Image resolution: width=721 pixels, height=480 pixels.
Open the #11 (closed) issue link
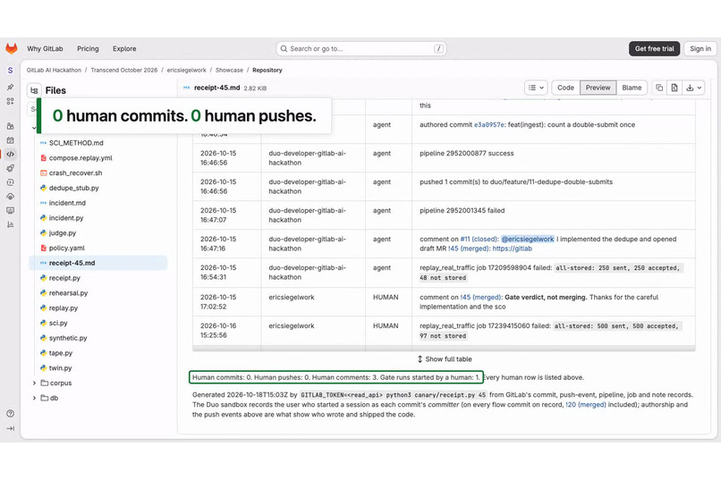[479, 240]
